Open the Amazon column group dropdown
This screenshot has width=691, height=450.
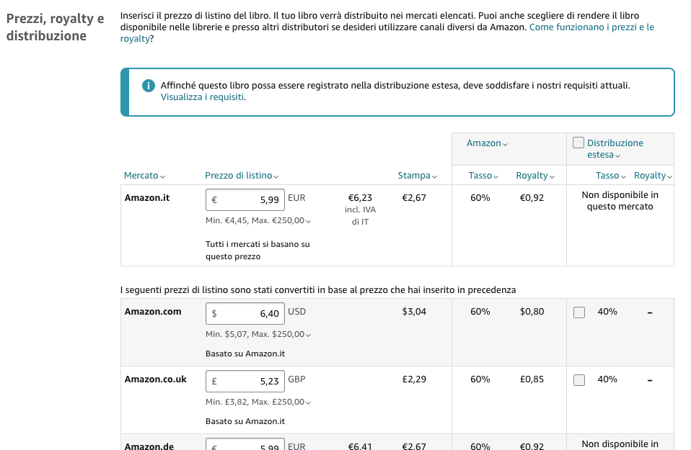pyautogui.click(x=487, y=143)
